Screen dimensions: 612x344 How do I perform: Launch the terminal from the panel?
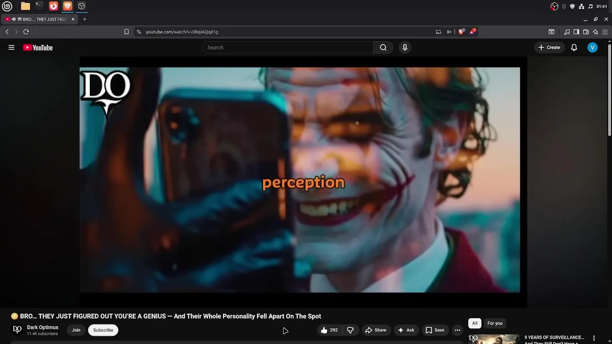click(39, 6)
